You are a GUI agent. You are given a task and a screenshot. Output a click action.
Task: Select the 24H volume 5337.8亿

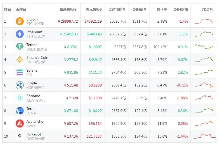tap(140, 47)
